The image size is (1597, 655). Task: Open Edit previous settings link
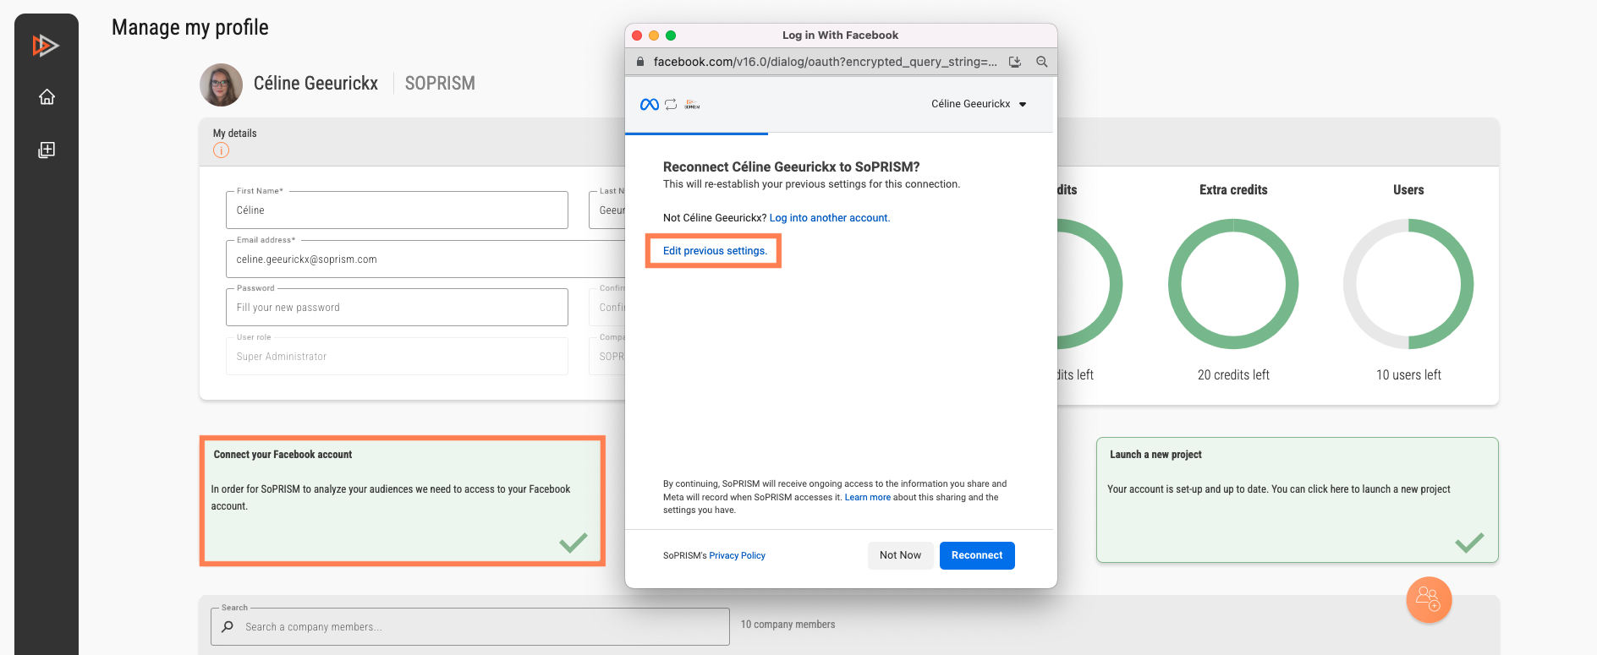[715, 251]
